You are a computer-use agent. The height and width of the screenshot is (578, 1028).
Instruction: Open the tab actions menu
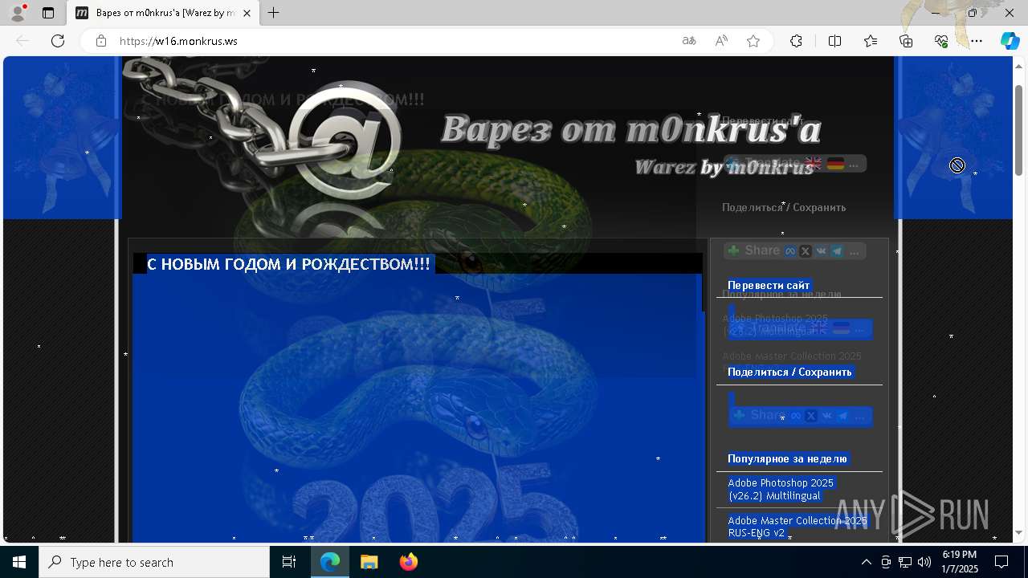[x=48, y=13]
